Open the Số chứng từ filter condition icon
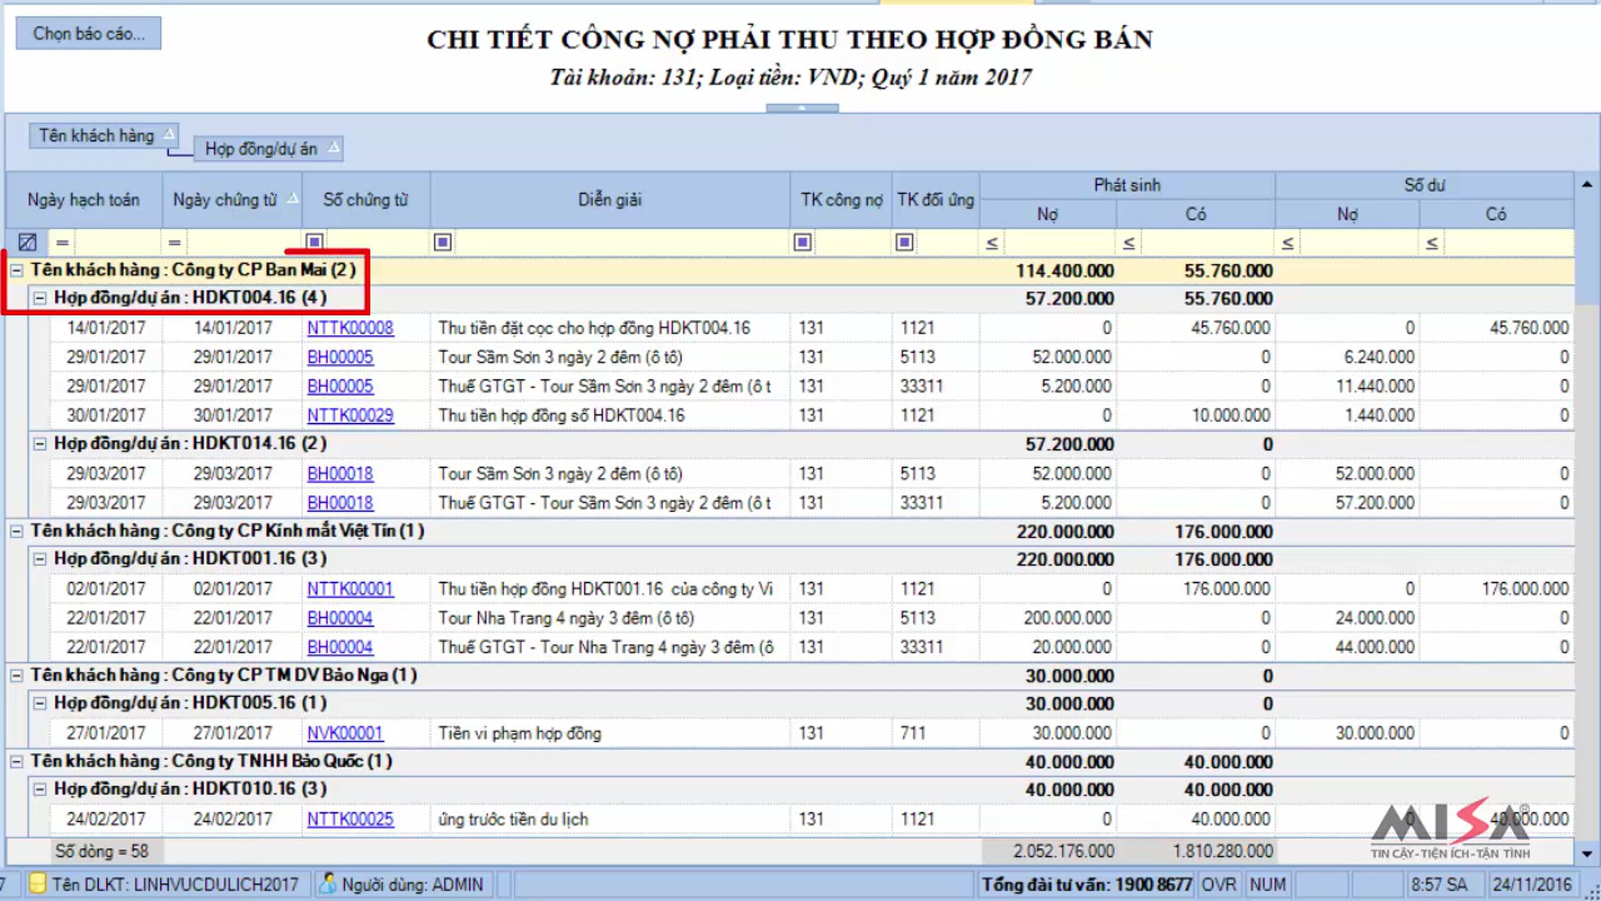This screenshot has height=901, width=1601. click(315, 242)
